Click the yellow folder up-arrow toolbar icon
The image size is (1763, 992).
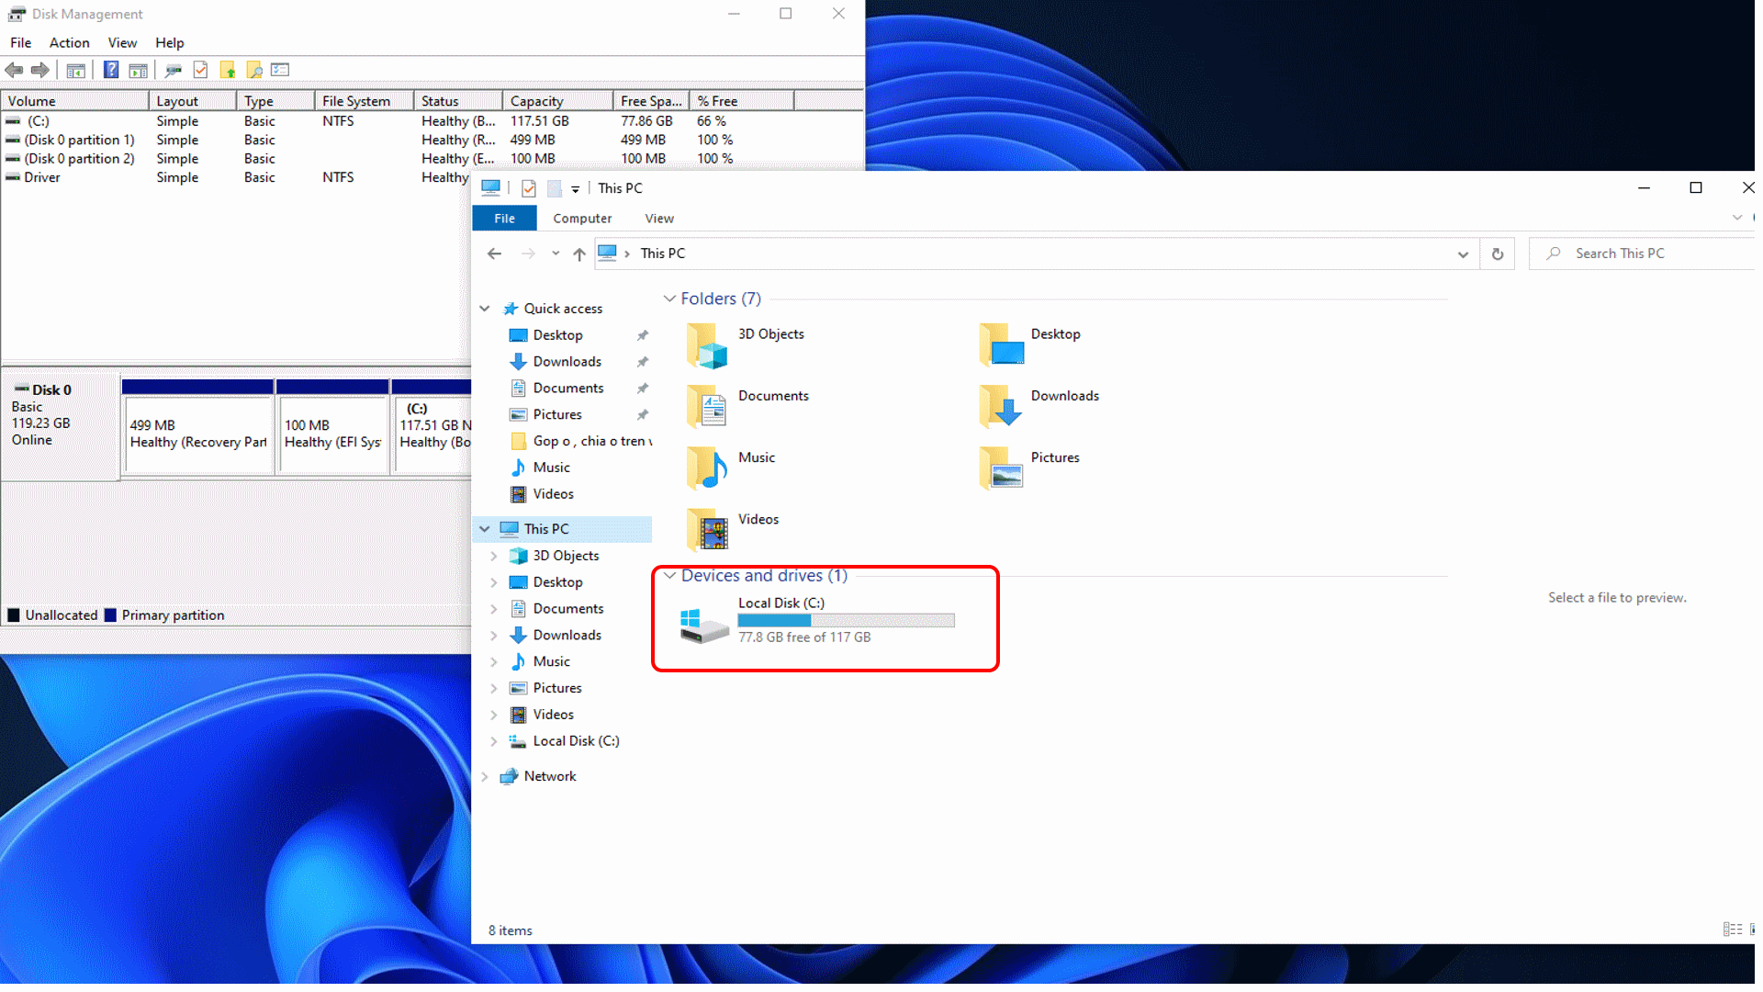(228, 70)
